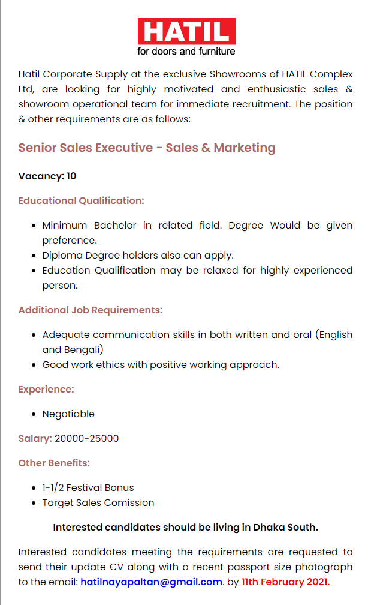This screenshot has width=371, height=605.
Task: Click the Good work ethics bullet
Action: 161,365
